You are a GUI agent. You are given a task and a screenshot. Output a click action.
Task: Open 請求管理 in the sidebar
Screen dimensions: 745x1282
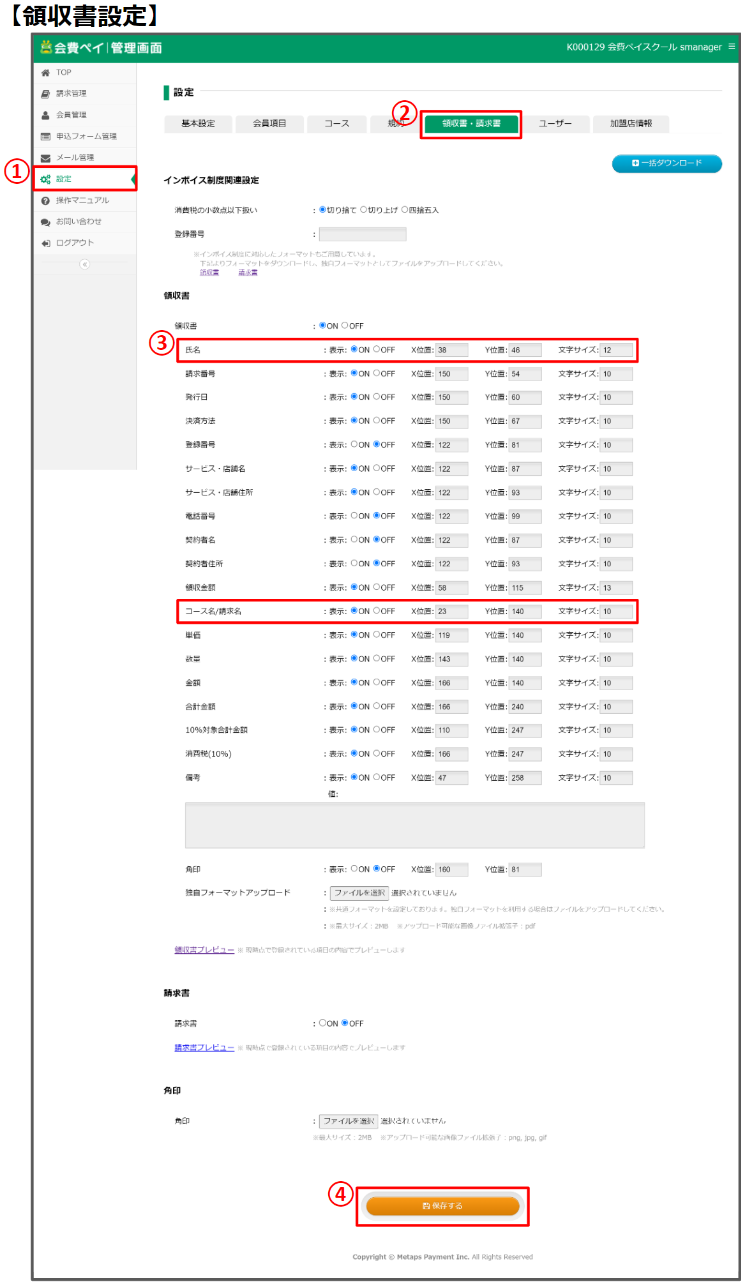coord(71,94)
